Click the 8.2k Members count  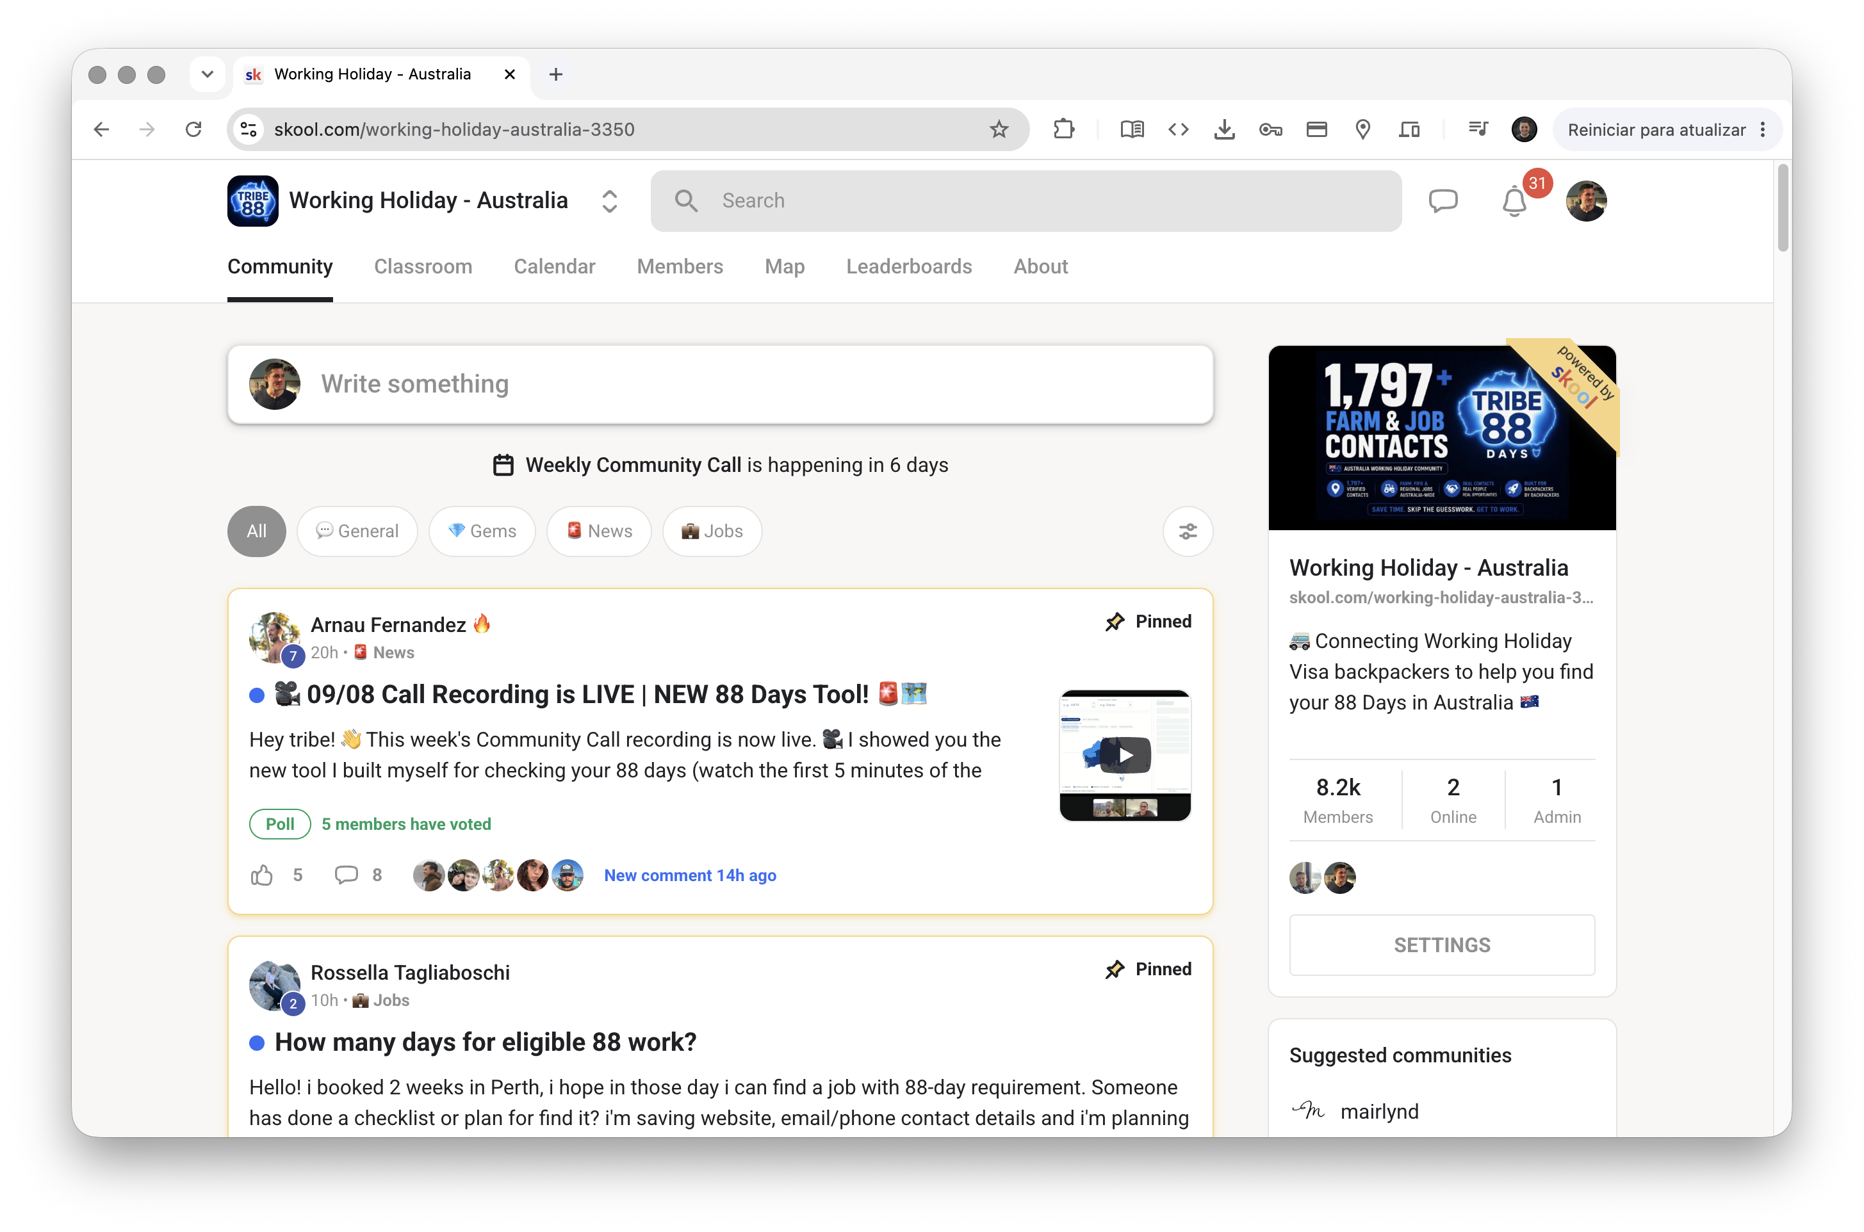pyautogui.click(x=1338, y=800)
